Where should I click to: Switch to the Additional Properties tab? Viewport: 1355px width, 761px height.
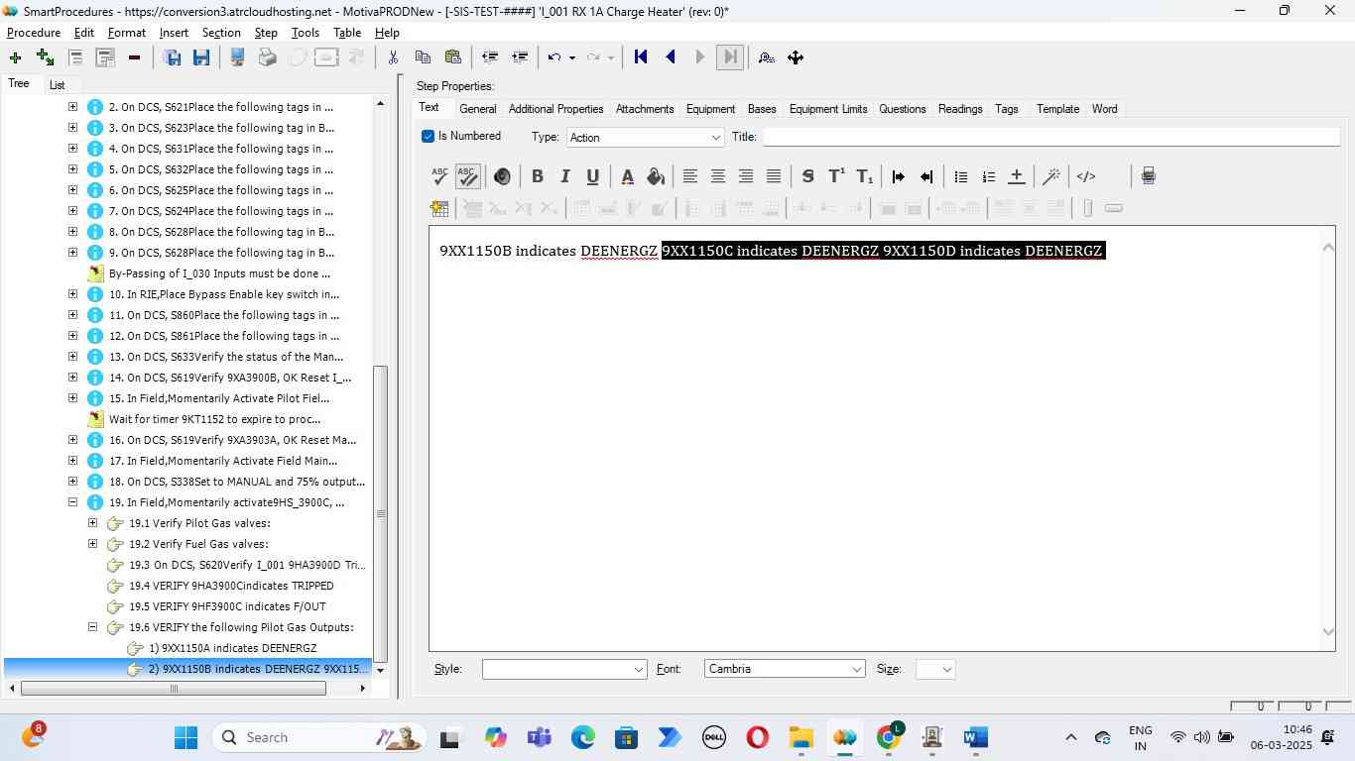tap(555, 109)
